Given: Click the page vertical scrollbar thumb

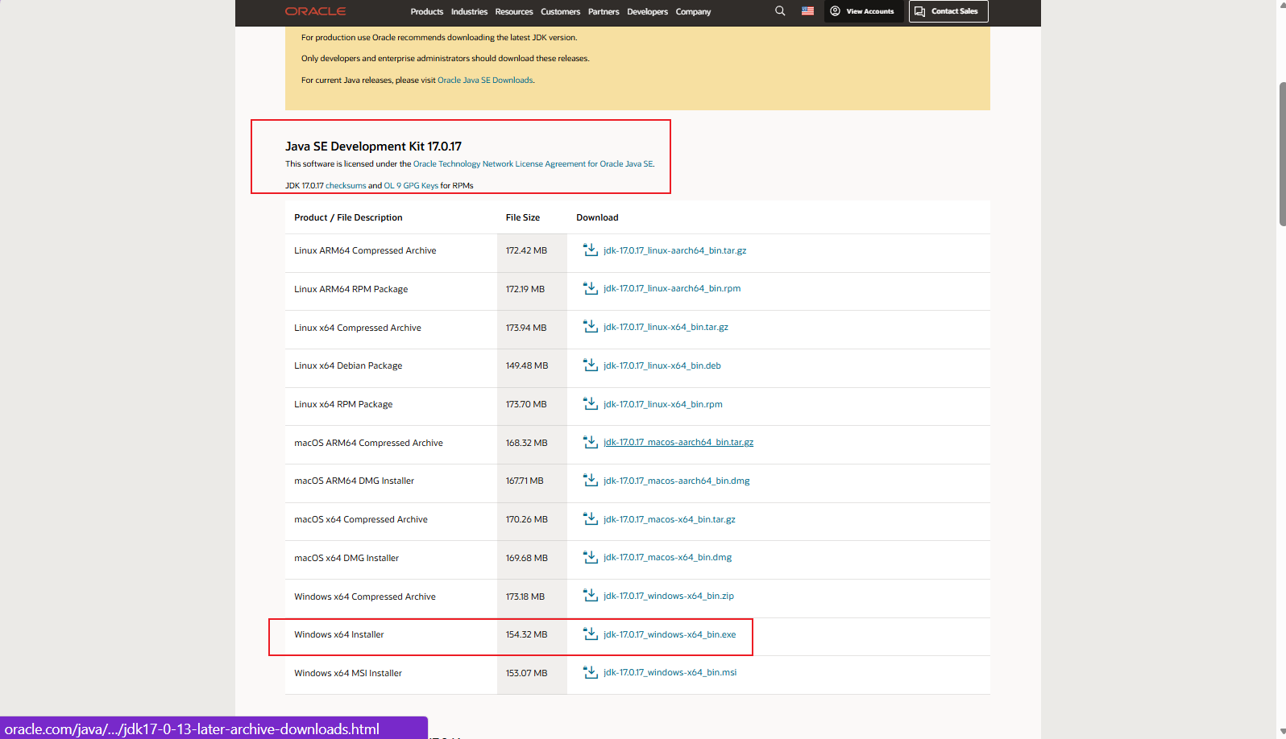Looking at the screenshot, I should coord(1282,154).
